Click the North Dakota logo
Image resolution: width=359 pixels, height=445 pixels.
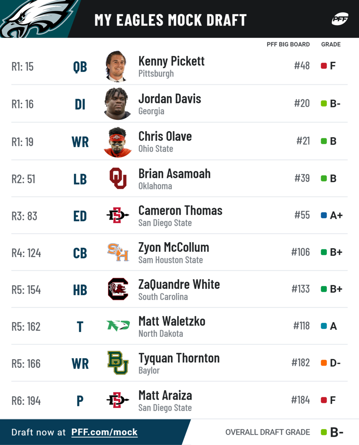tap(118, 326)
